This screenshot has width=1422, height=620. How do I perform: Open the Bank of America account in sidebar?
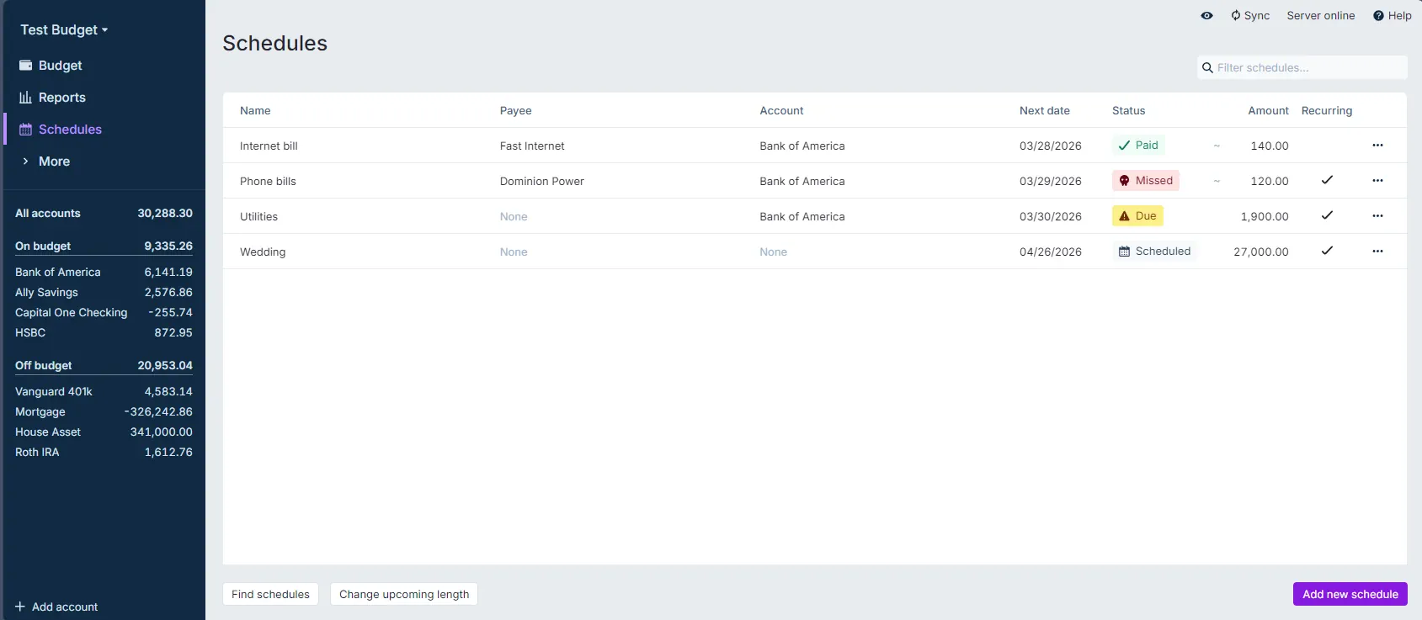[57, 273]
